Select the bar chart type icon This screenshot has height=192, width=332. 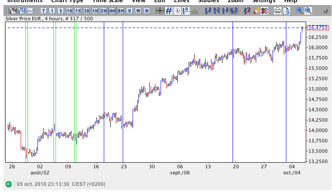(22, 11)
